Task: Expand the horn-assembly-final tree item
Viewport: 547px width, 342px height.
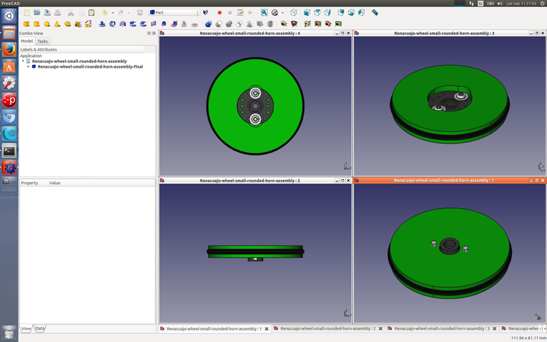Action: click(x=28, y=67)
